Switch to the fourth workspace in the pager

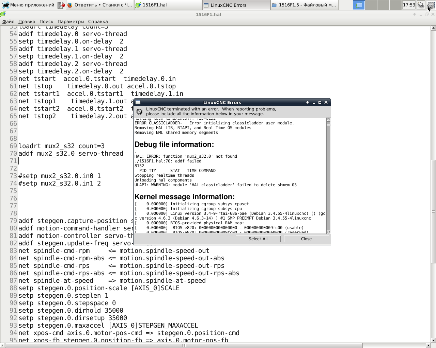click(x=395, y=5)
